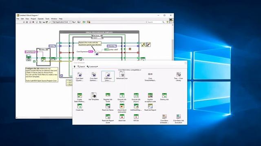Image resolution: width=261 pixels, height=146 pixels.
Task: Click the syntax valid? boolean indicator
Action: click(x=106, y=49)
